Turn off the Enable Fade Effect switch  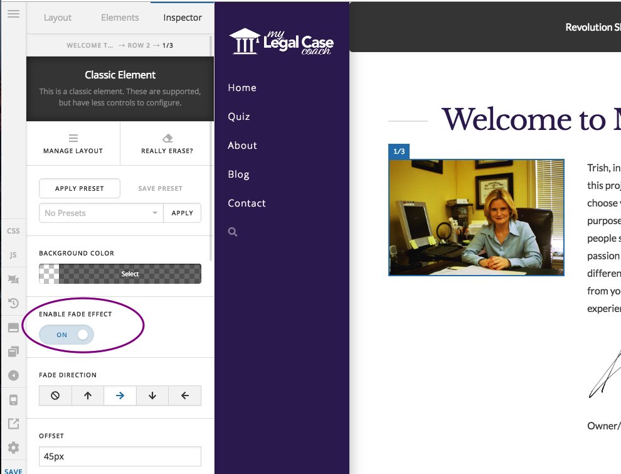click(66, 335)
